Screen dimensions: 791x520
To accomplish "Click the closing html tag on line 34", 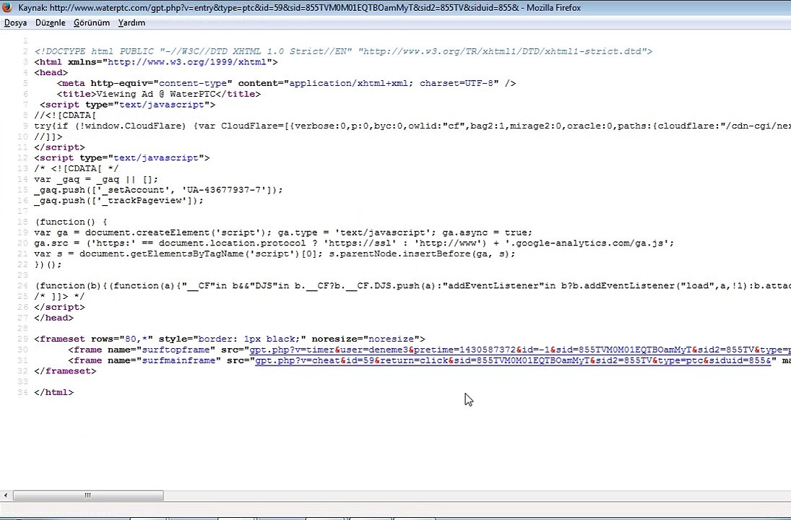I will click(x=54, y=392).
